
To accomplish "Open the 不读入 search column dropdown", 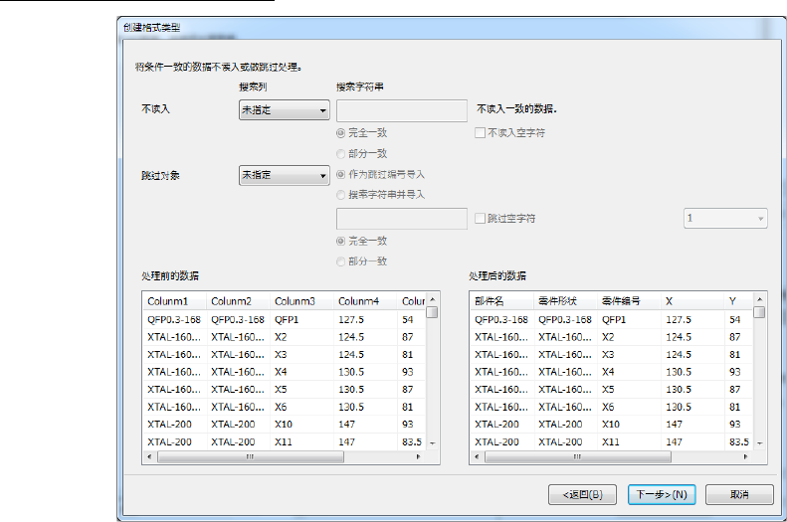I will [x=285, y=109].
